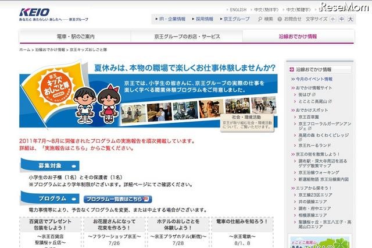Click external-link icon beside とことこ高尾山
The height and width of the screenshot is (248, 372).
[330, 101]
